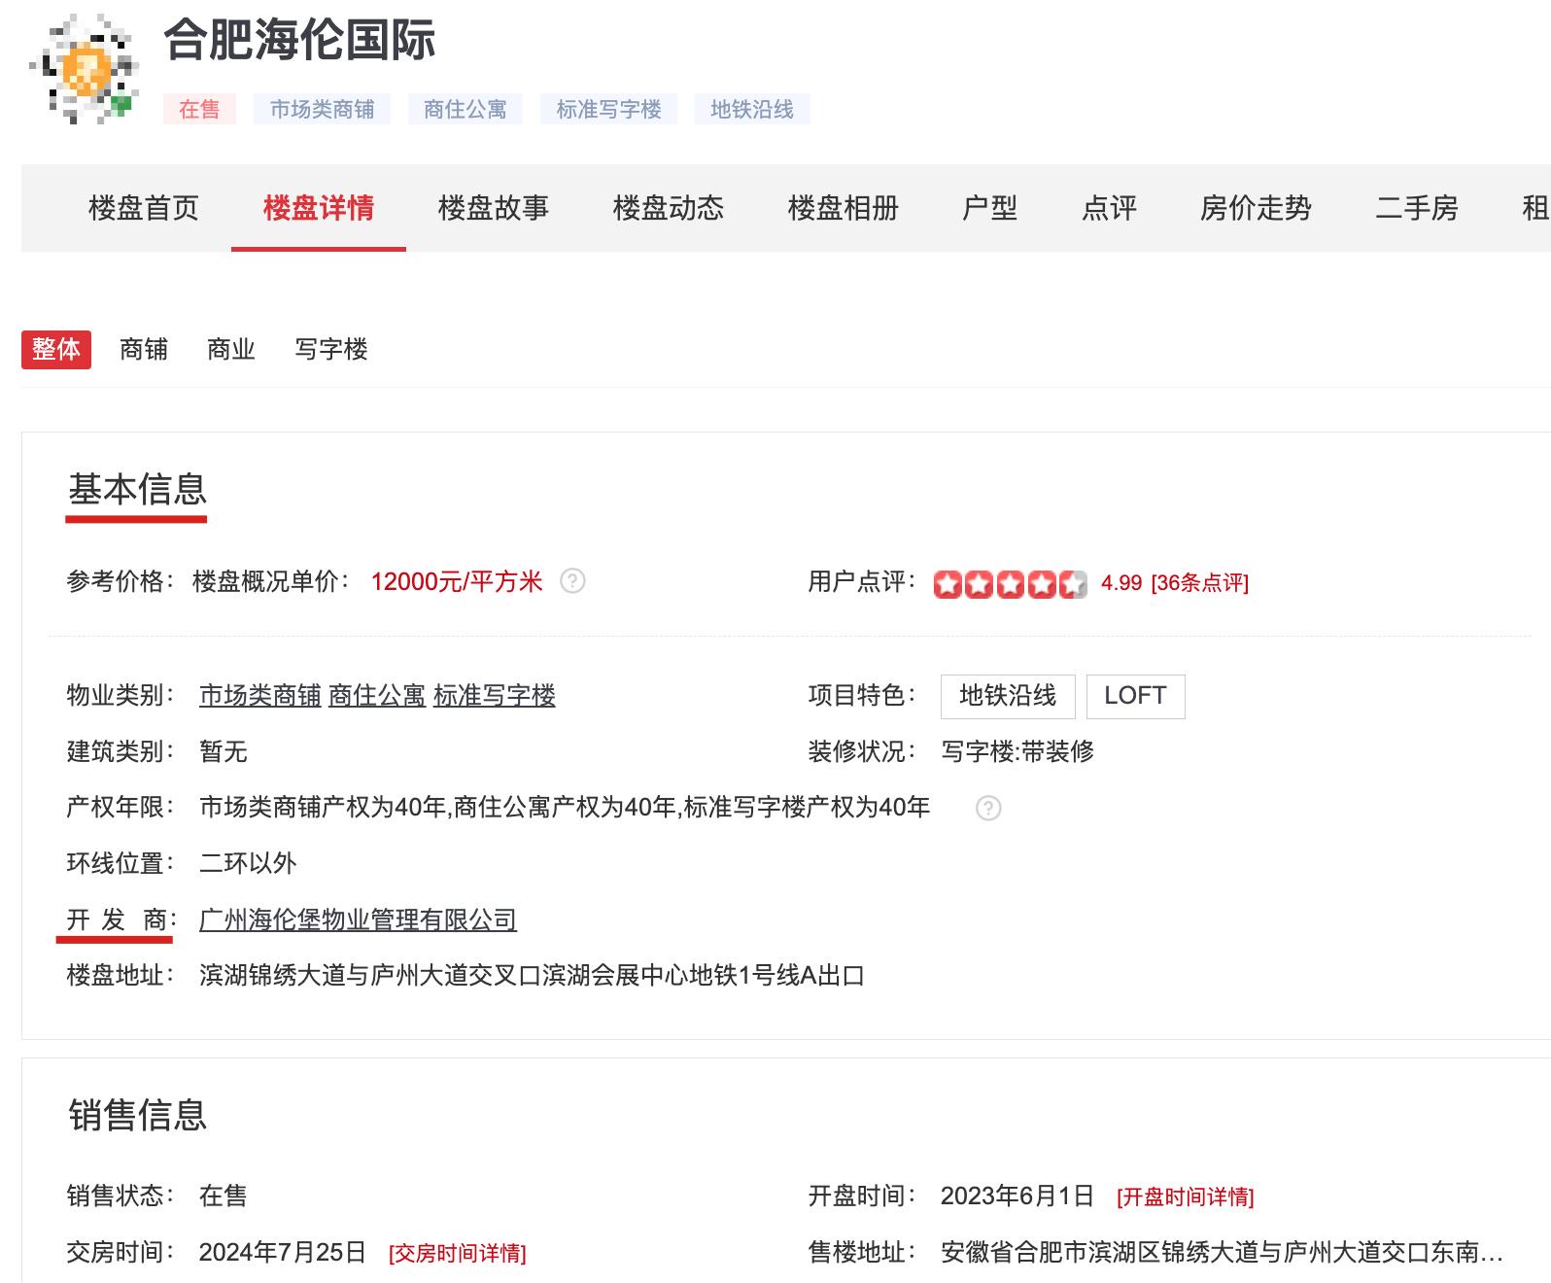Select the 商铺 sub-filter
Image resolution: width=1551 pixels, height=1283 pixels.
144,350
